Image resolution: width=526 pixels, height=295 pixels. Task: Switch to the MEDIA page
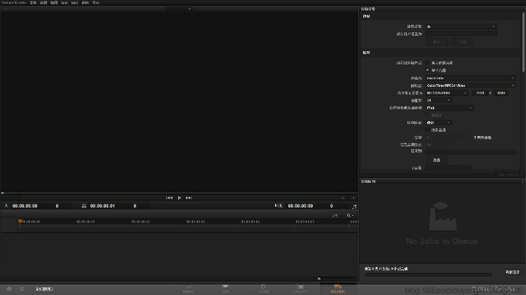click(188, 289)
